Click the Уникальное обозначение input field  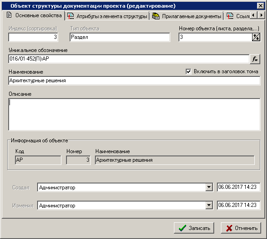tap(129, 59)
